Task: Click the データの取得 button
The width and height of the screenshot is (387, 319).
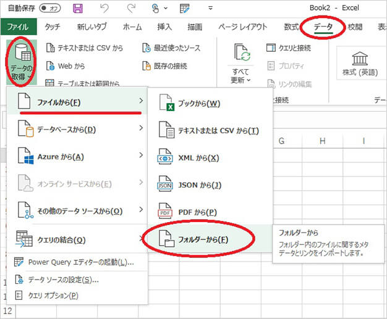Action: [22, 62]
